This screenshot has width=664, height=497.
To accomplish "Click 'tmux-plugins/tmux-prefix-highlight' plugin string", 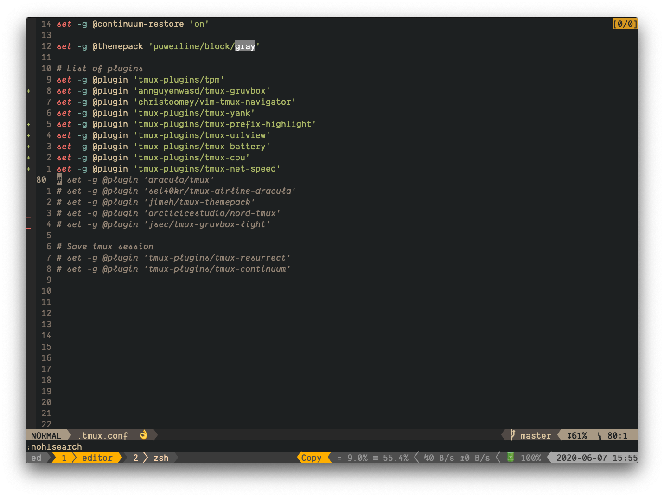I will point(225,124).
